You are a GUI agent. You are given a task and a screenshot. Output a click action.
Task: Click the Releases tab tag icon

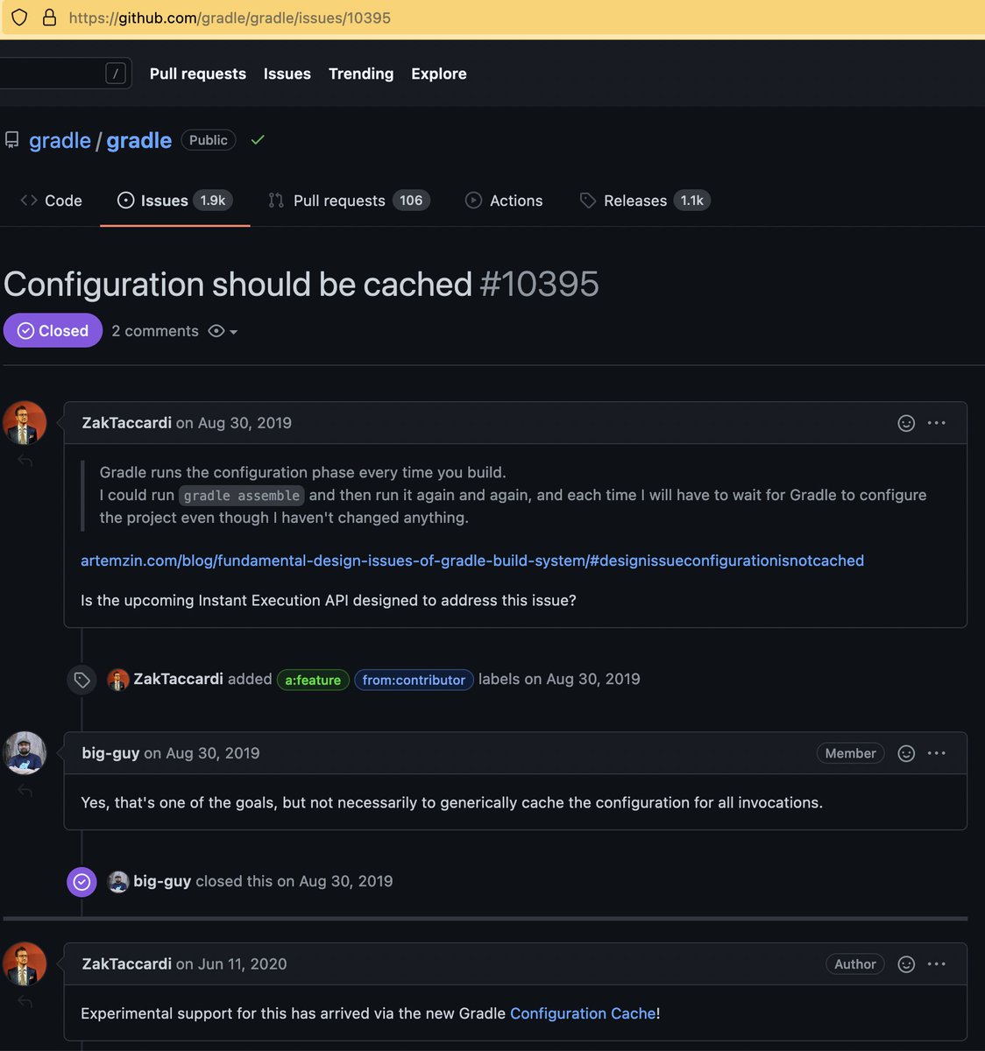point(588,201)
